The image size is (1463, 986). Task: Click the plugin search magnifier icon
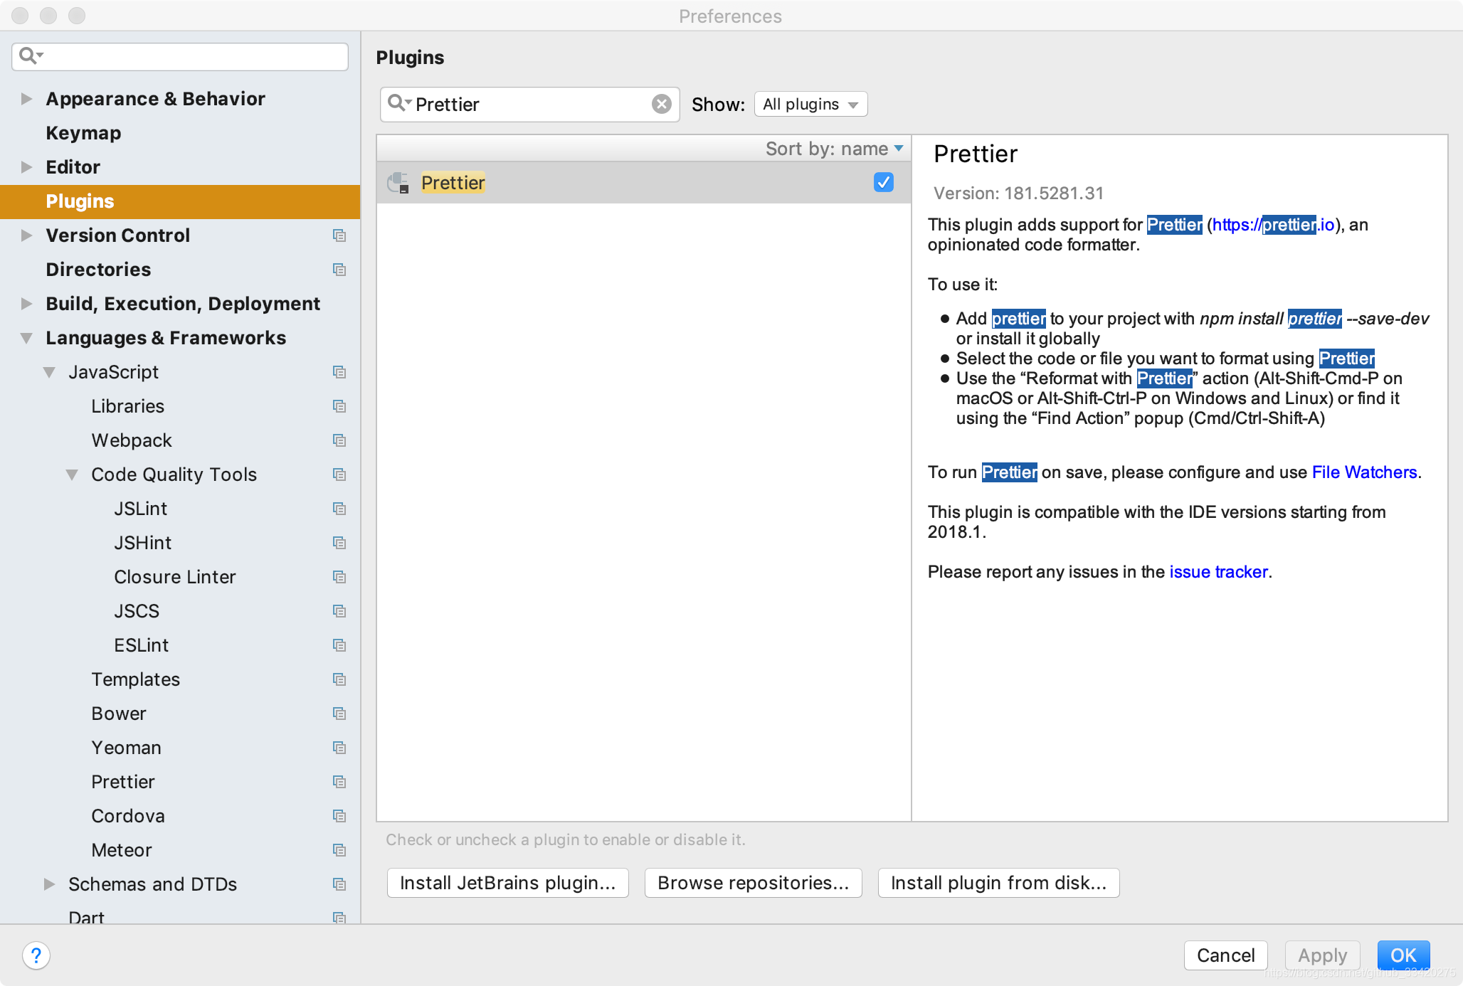pos(398,104)
